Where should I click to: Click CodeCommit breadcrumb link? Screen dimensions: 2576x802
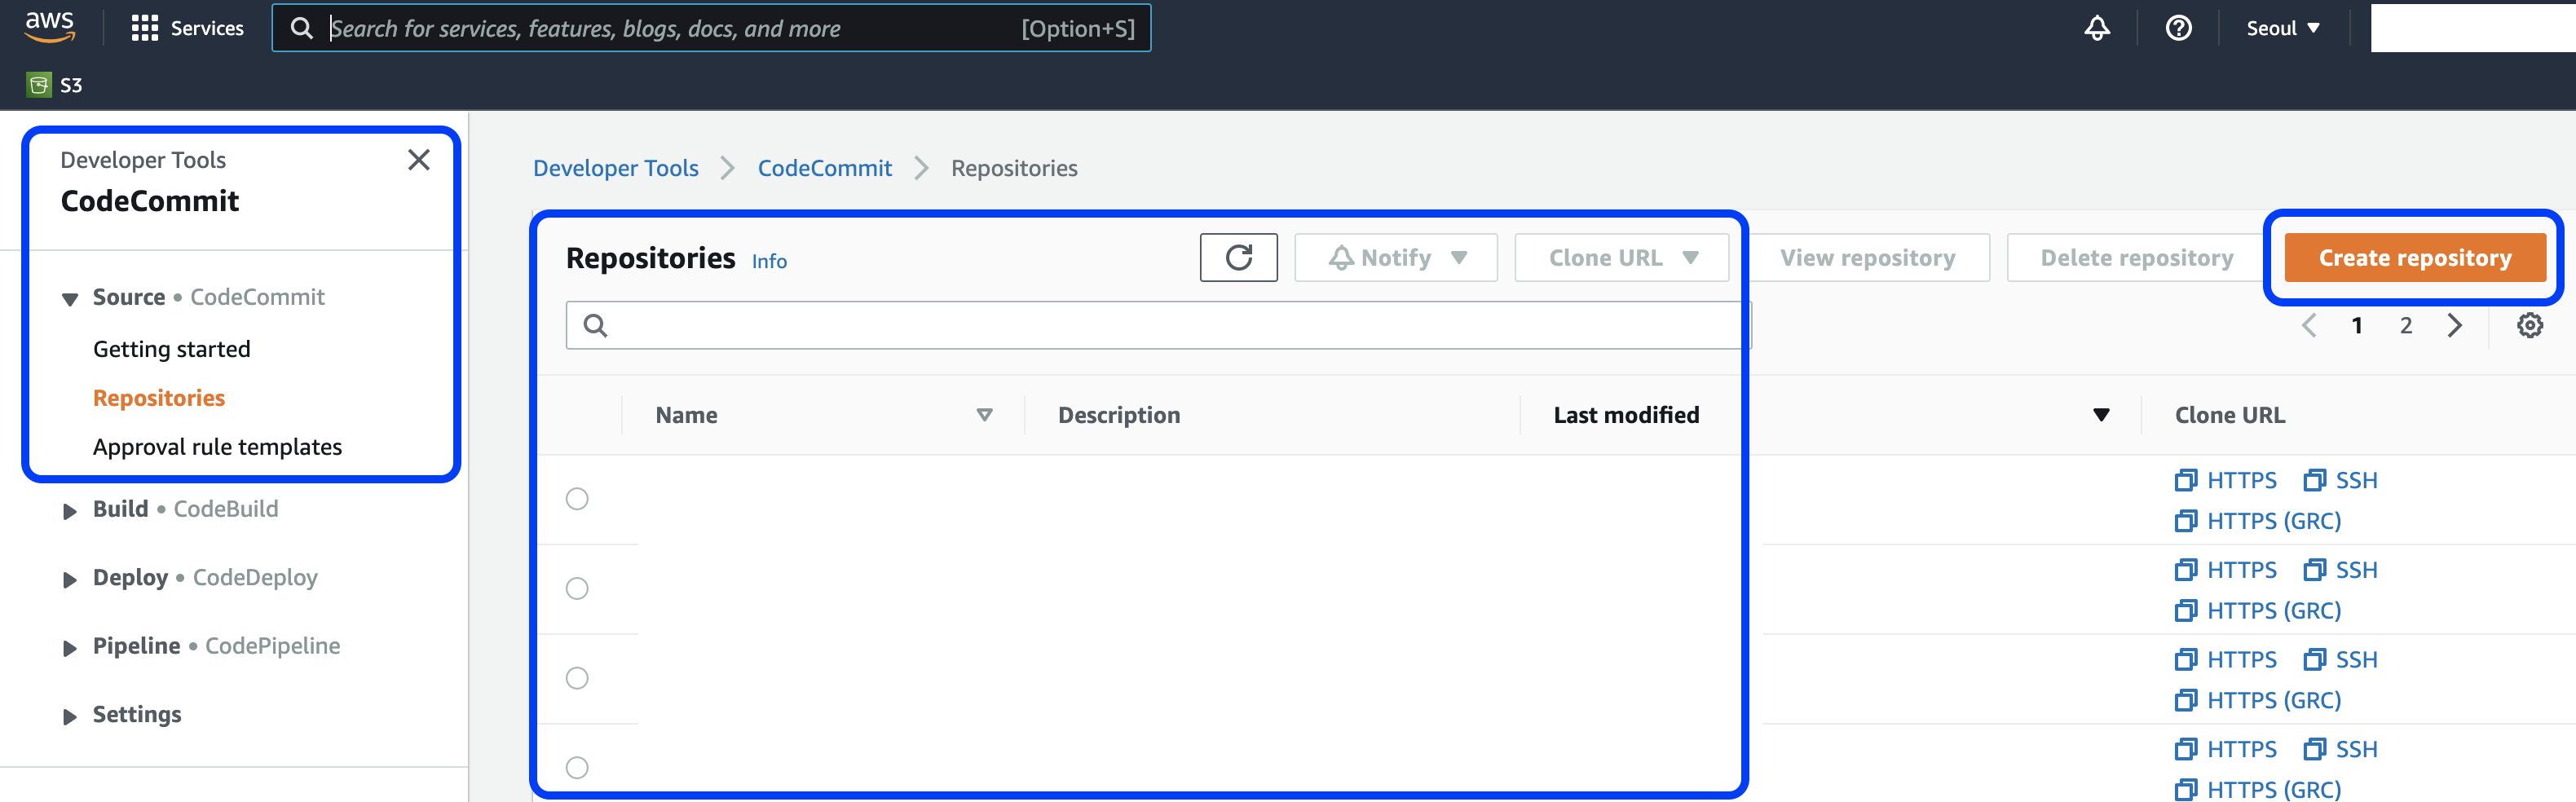pos(824,168)
